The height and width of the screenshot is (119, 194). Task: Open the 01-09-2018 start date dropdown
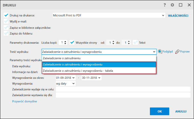click(73, 78)
